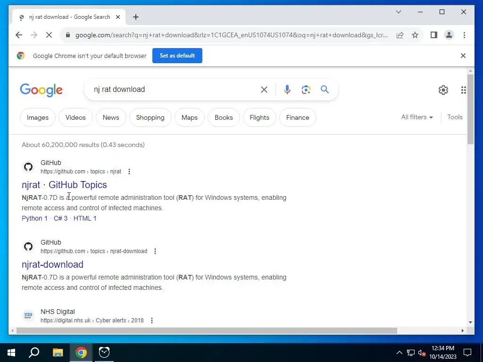Image resolution: width=483 pixels, height=362 pixels.
Task: Go to the Google logo homepage
Action: (x=42, y=90)
